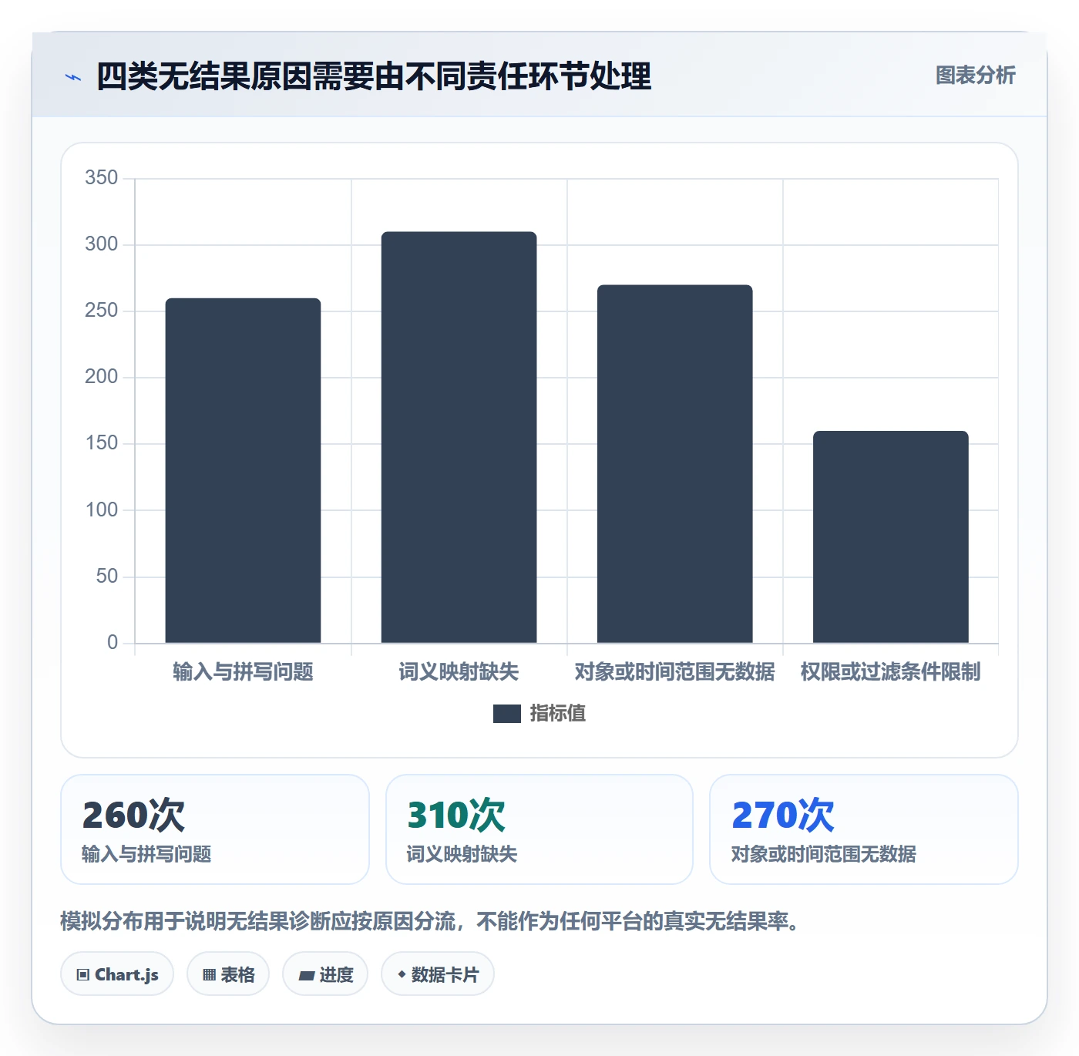
Task: Click the 输入与拼写问题 caption under 260次
Action: [x=146, y=854]
